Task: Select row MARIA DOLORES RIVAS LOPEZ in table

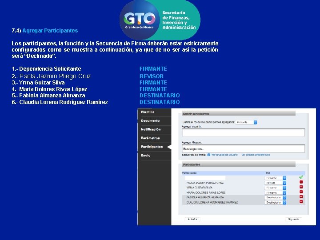Action: [244, 192]
